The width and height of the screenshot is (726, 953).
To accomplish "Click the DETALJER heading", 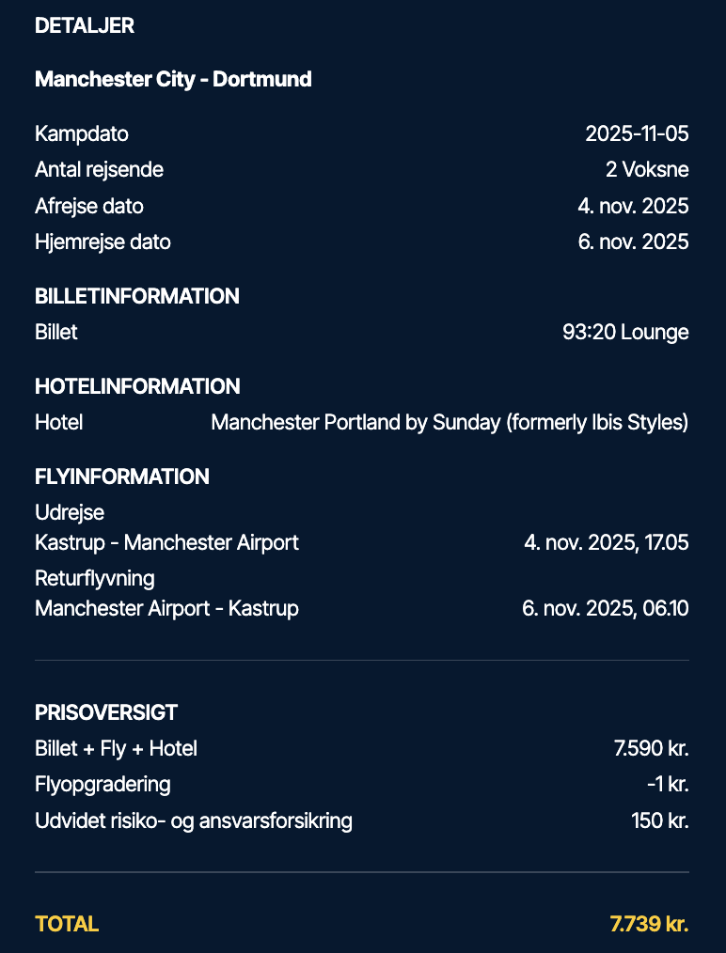I will (85, 26).
